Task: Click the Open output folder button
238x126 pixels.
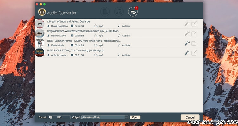Action: (x=135, y=117)
